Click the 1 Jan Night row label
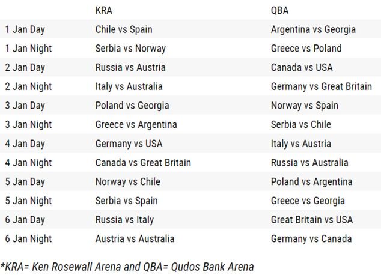 tap(28, 49)
